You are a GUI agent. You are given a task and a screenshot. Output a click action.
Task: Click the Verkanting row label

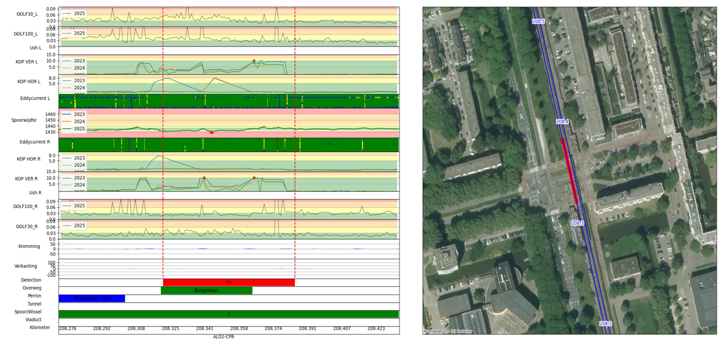(x=26, y=266)
